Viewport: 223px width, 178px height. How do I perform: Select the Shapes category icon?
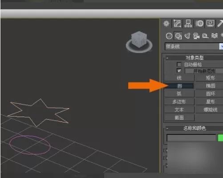tap(178, 36)
